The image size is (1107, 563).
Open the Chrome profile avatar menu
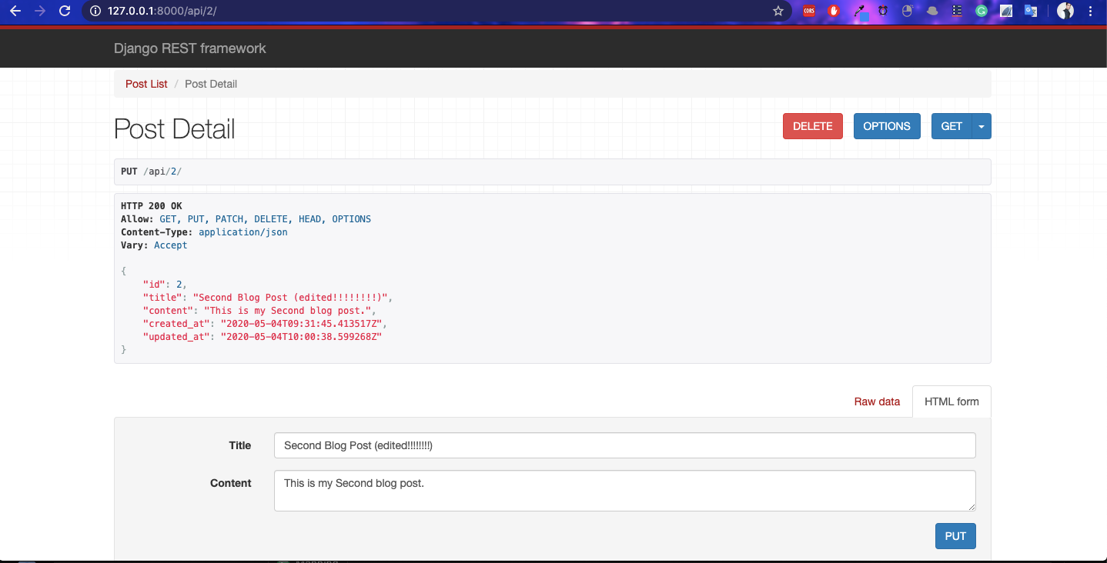tap(1065, 11)
